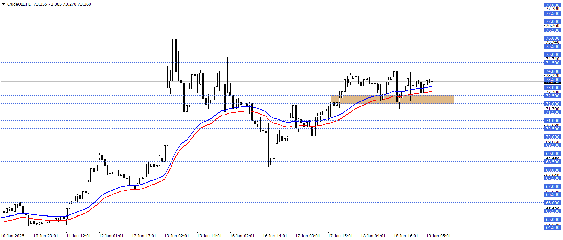
Task: Select the 71.500 price level label
Action: [x=552, y=112]
